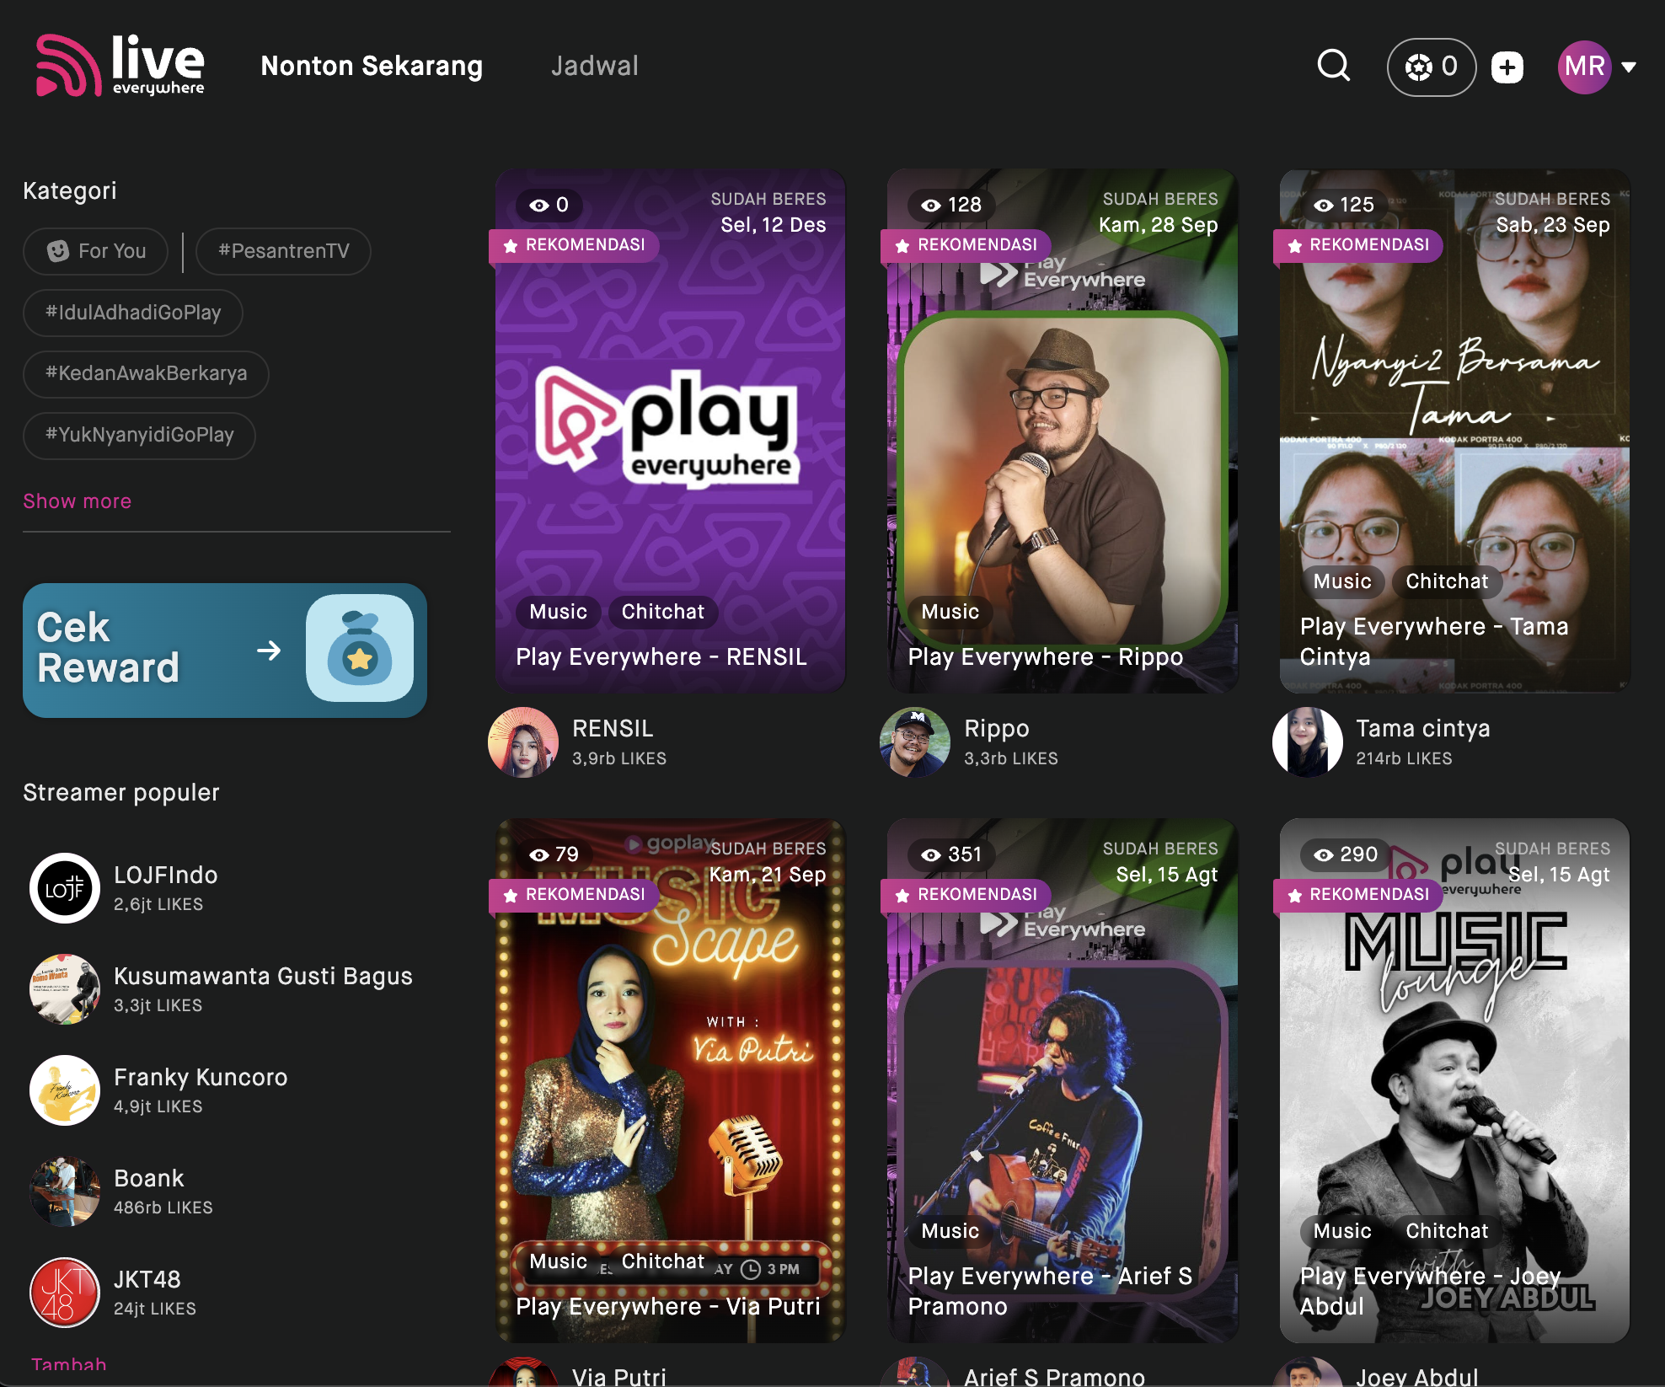Click Music tag on Arief S Pramono card

[x=950, y=1231]
